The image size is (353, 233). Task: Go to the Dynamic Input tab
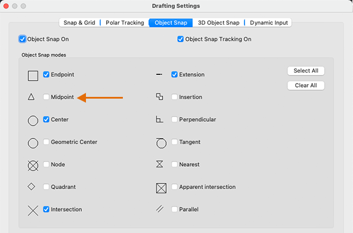[x=269, y=22]
